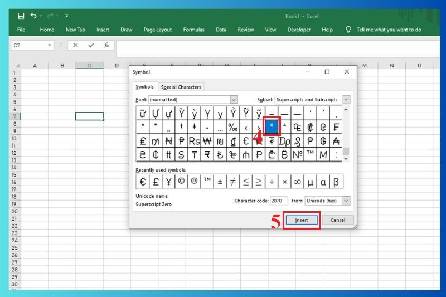Open the Formulas ribbon tab
Viewport: 446px width, 297px height.
pos(193,30)
